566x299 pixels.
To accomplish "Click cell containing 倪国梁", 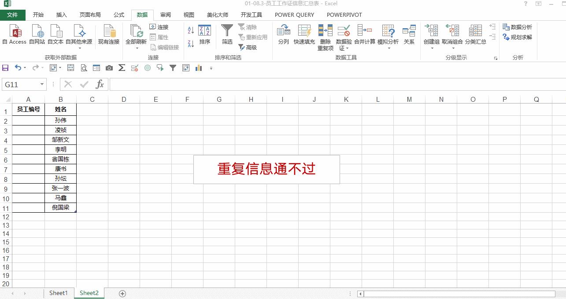I will click(61, 208).
